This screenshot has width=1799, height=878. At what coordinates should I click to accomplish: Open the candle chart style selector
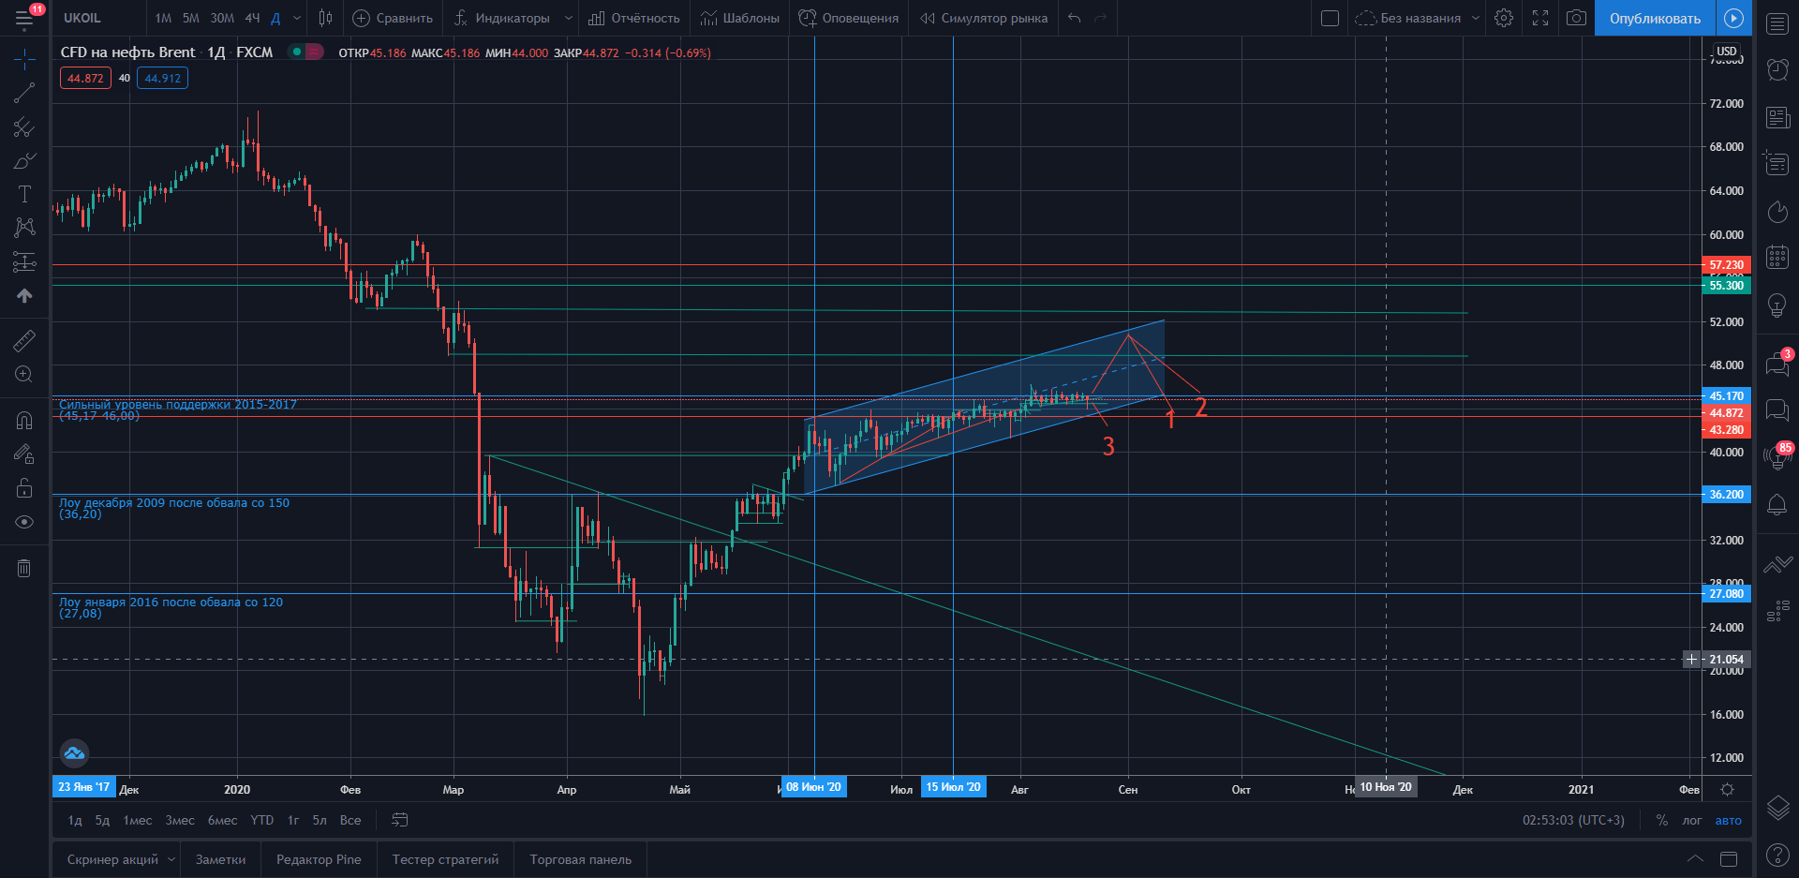pyautogui.click(x=325, y=18)
